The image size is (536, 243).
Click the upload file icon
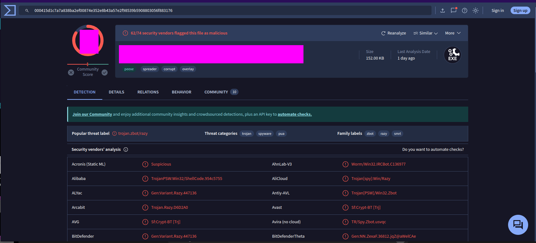tap(442, 11)
